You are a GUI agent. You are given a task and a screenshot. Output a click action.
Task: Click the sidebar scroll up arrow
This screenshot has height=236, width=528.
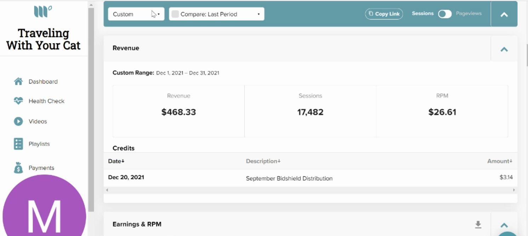point(91,5)
